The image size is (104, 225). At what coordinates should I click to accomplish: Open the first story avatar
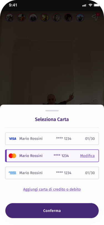tap(10, 17)
